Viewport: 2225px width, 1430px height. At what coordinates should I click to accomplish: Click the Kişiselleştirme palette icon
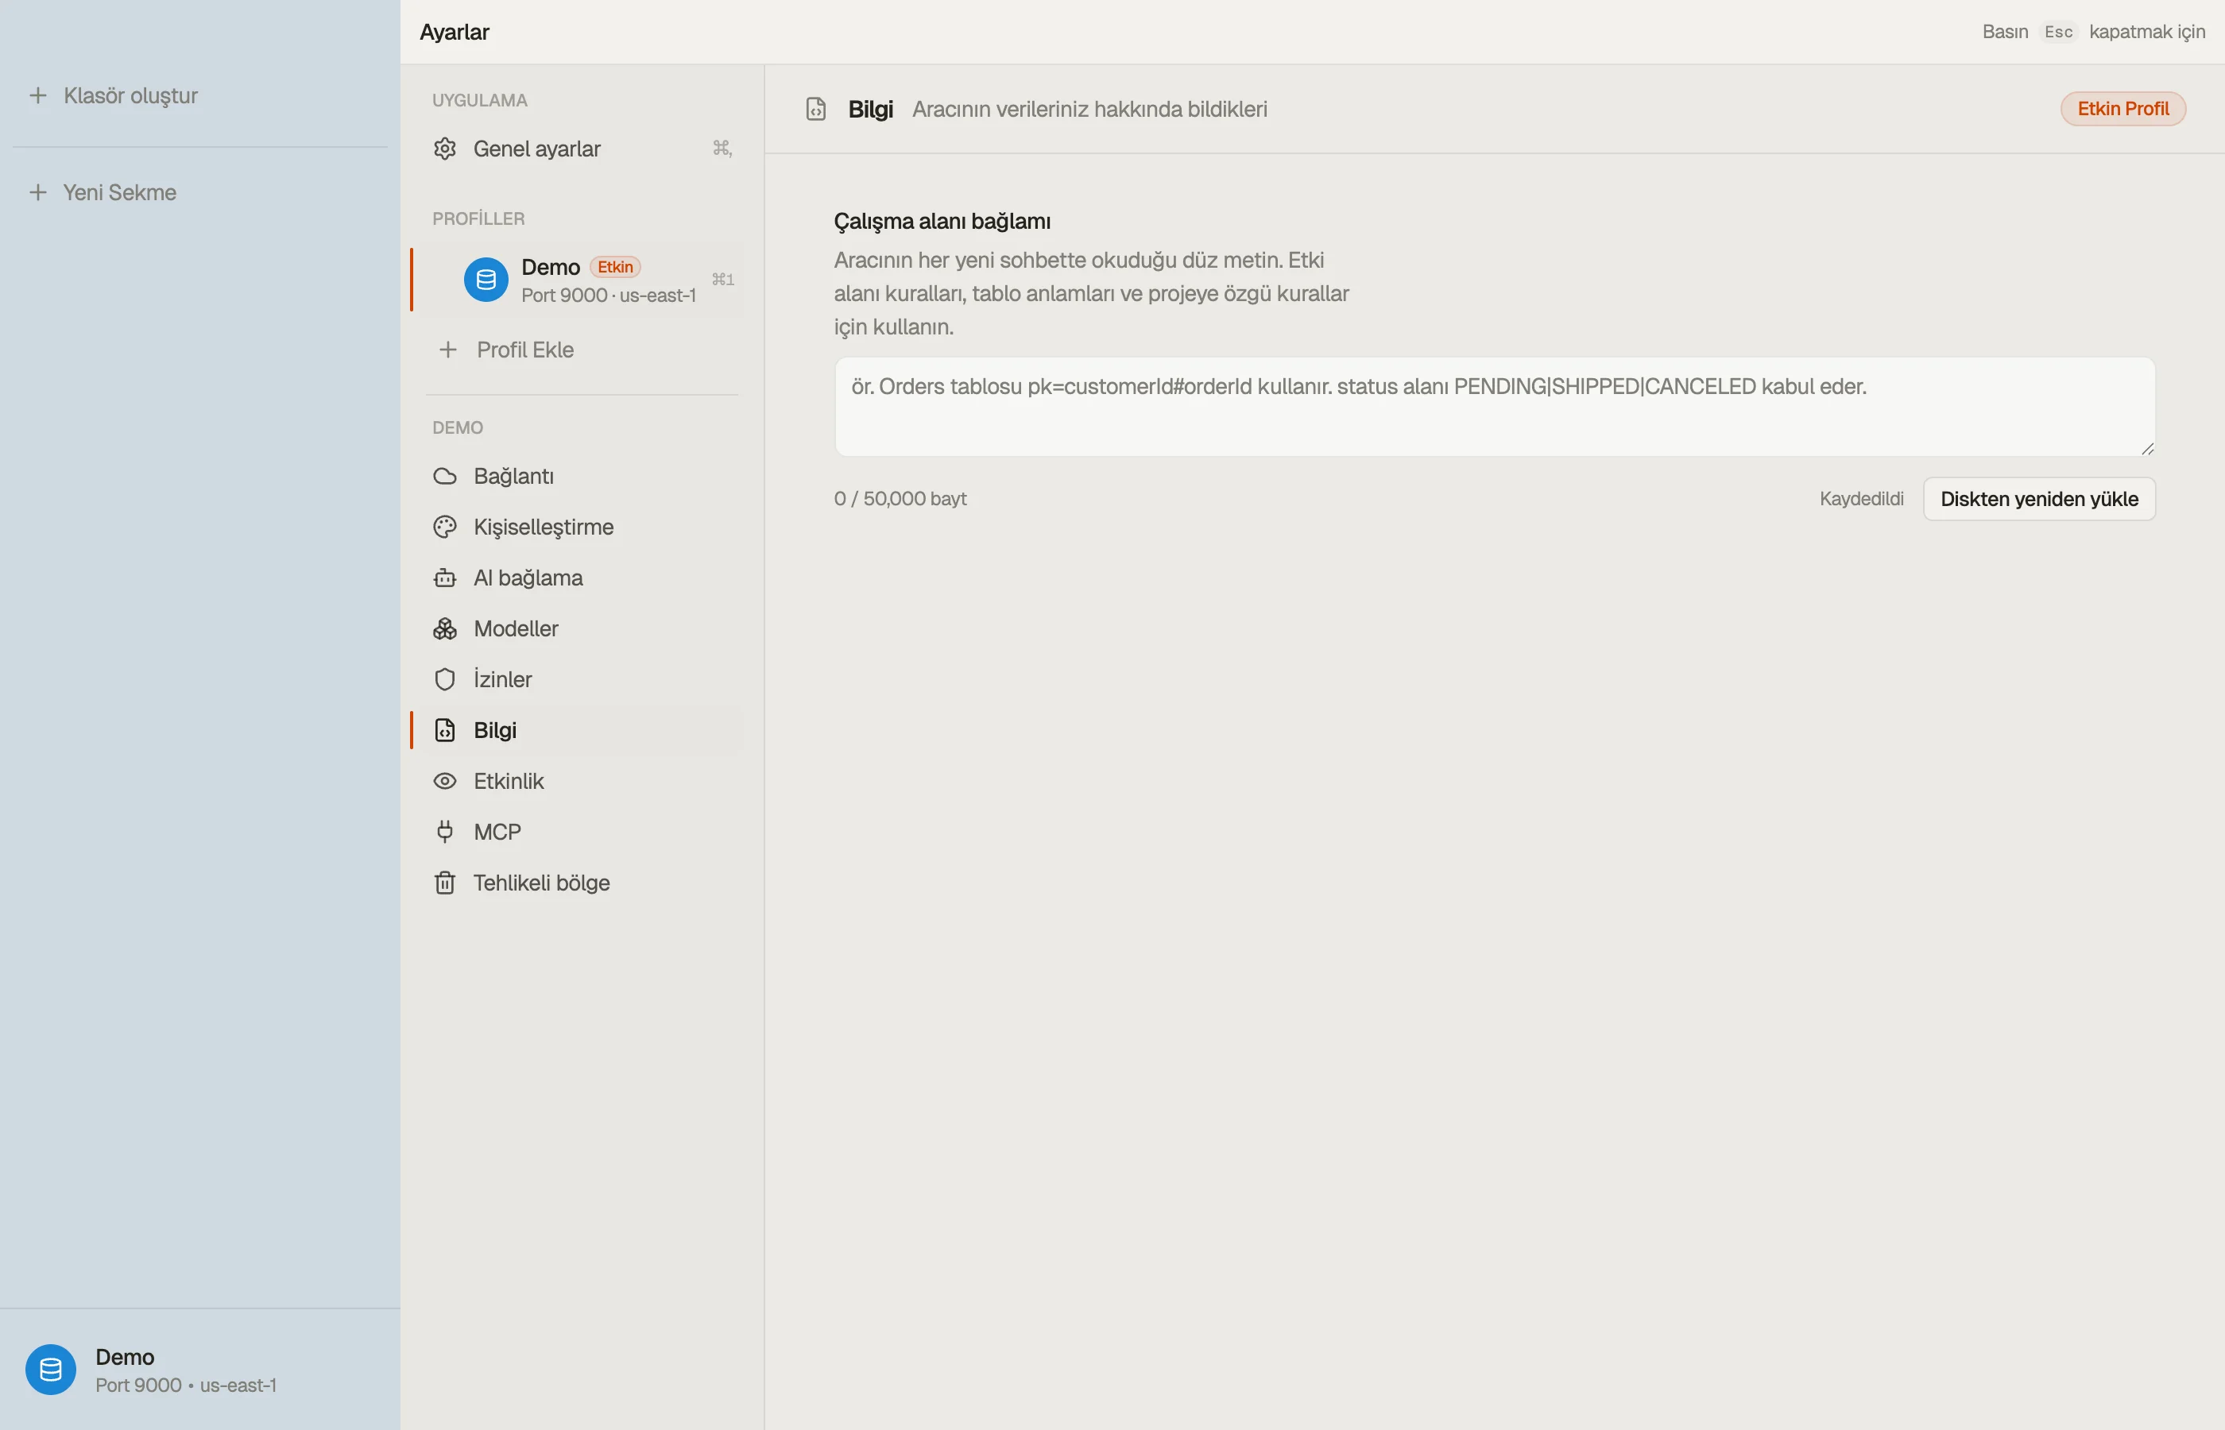click(x=445, y=528)
